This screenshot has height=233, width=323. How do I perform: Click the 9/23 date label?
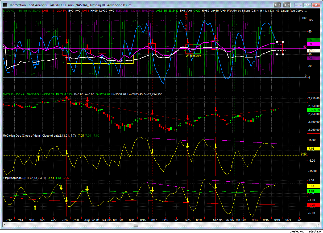point(299,220)
